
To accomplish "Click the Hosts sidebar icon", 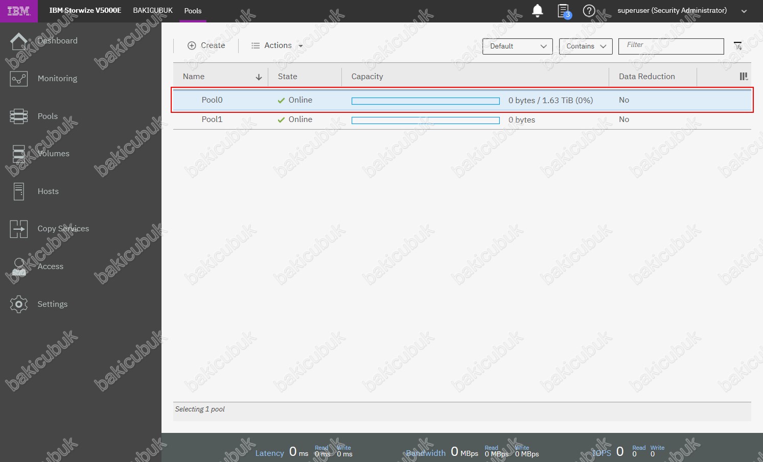I will point(19,191).
